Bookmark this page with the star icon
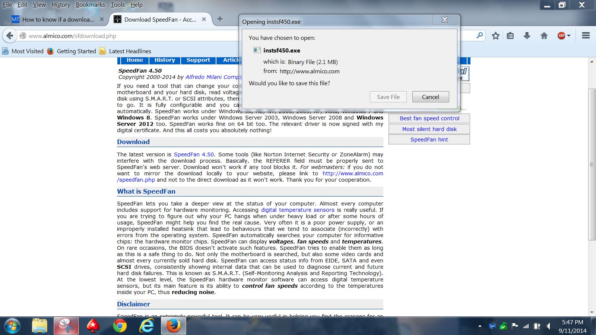596x335 pixels. click(495, 36)
